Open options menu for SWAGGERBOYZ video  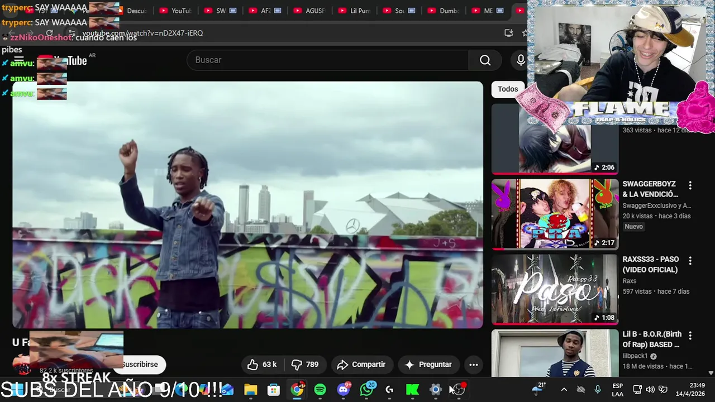(x=690, y=185)
